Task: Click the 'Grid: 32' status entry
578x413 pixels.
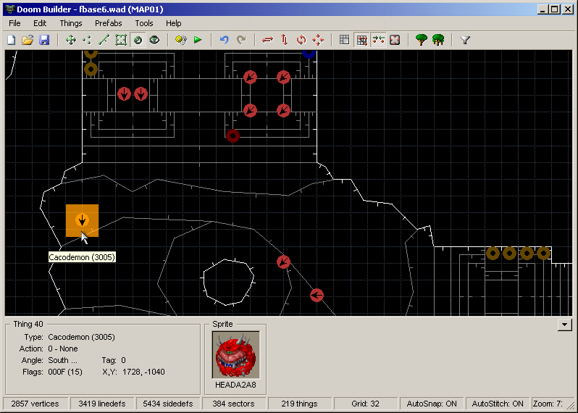Action: coord(365,404)
